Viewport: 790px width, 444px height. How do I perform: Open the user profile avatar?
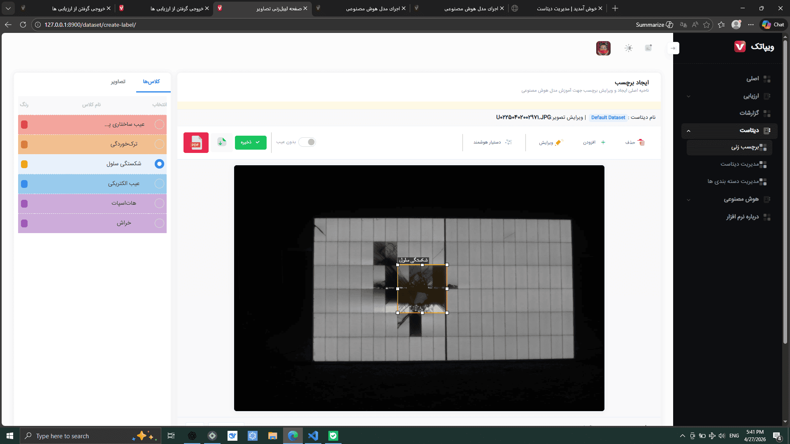[603, 48]
